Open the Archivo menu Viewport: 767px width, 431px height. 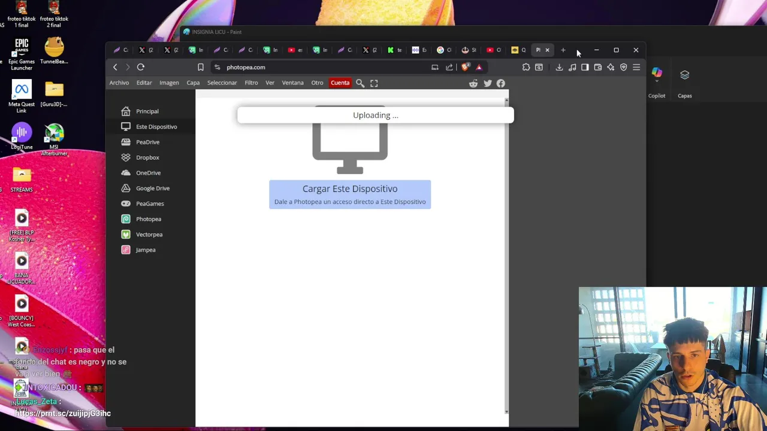click(119, 83)
